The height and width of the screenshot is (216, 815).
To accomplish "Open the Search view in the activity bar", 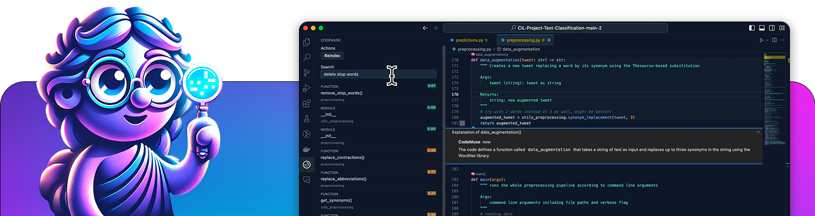I will 307,57.
